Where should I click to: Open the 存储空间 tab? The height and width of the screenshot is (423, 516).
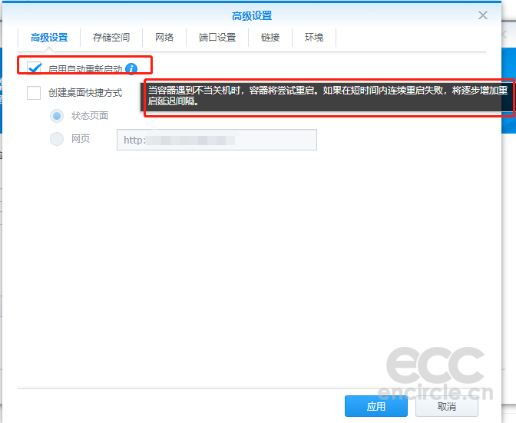click(x=111, y=37)
